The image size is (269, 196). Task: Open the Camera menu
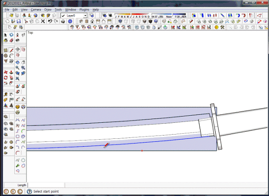pyautogui.click(x=36, y=9)
